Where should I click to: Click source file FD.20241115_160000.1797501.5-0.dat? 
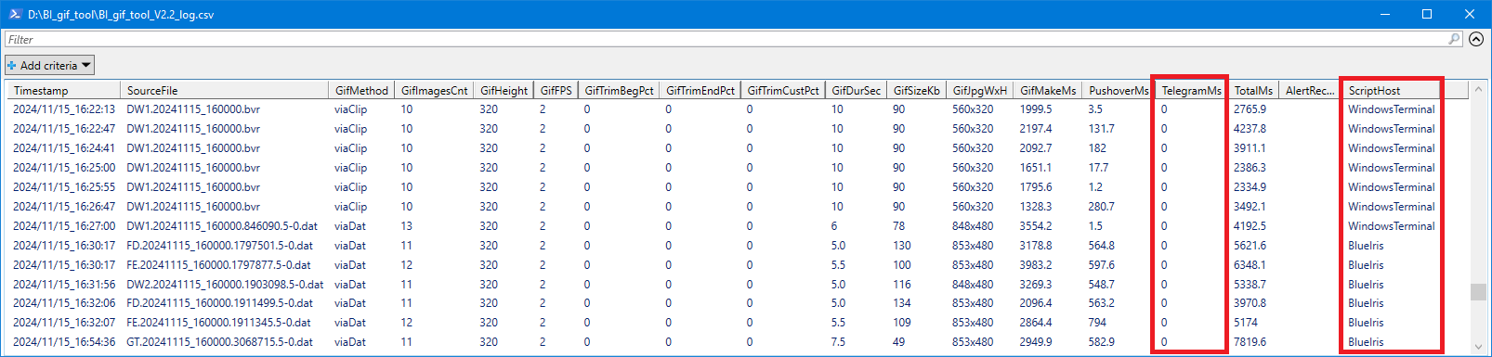pos(219,245)
